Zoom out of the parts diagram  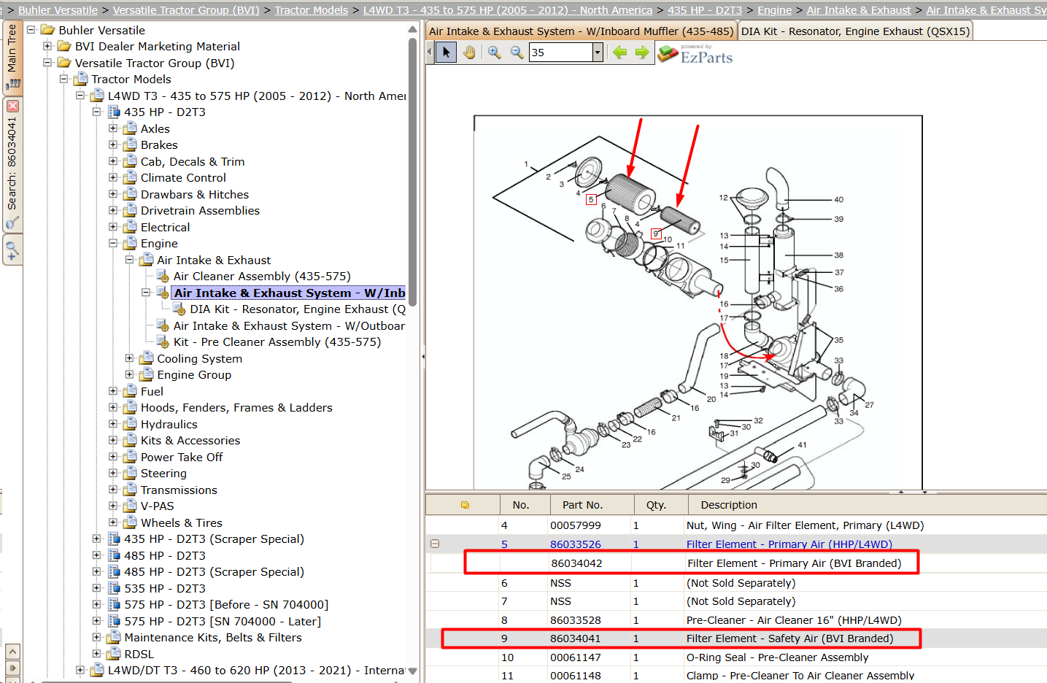click(517, 53)
